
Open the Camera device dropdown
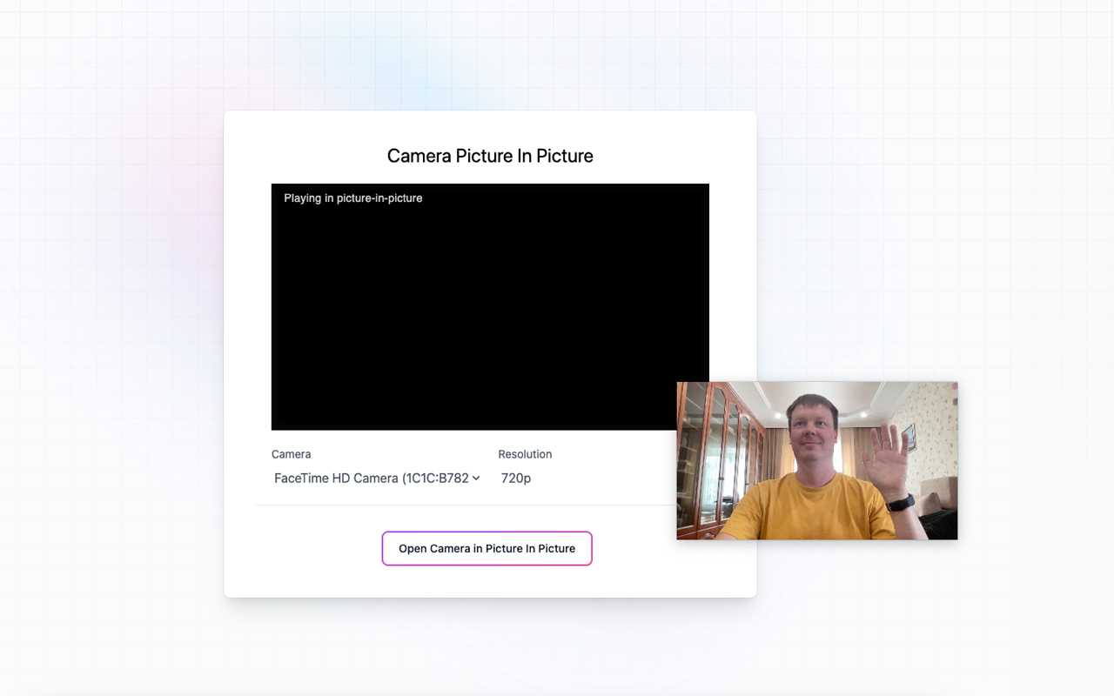(376, 478)
